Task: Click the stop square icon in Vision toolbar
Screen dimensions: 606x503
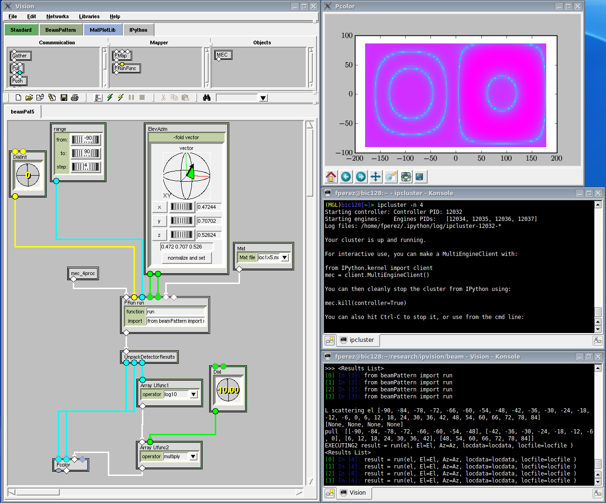Action: [x=142, y=98]
